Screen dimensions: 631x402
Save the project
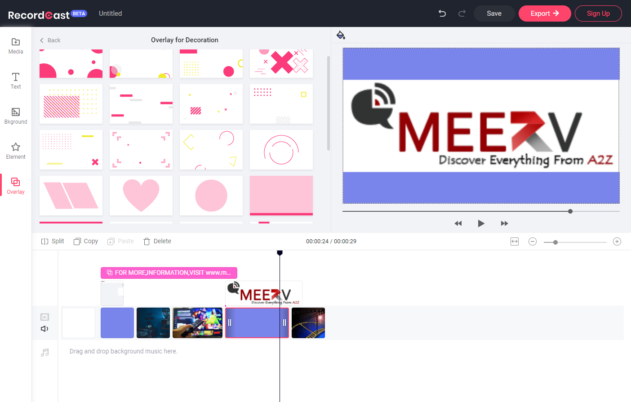pos(494,13)
